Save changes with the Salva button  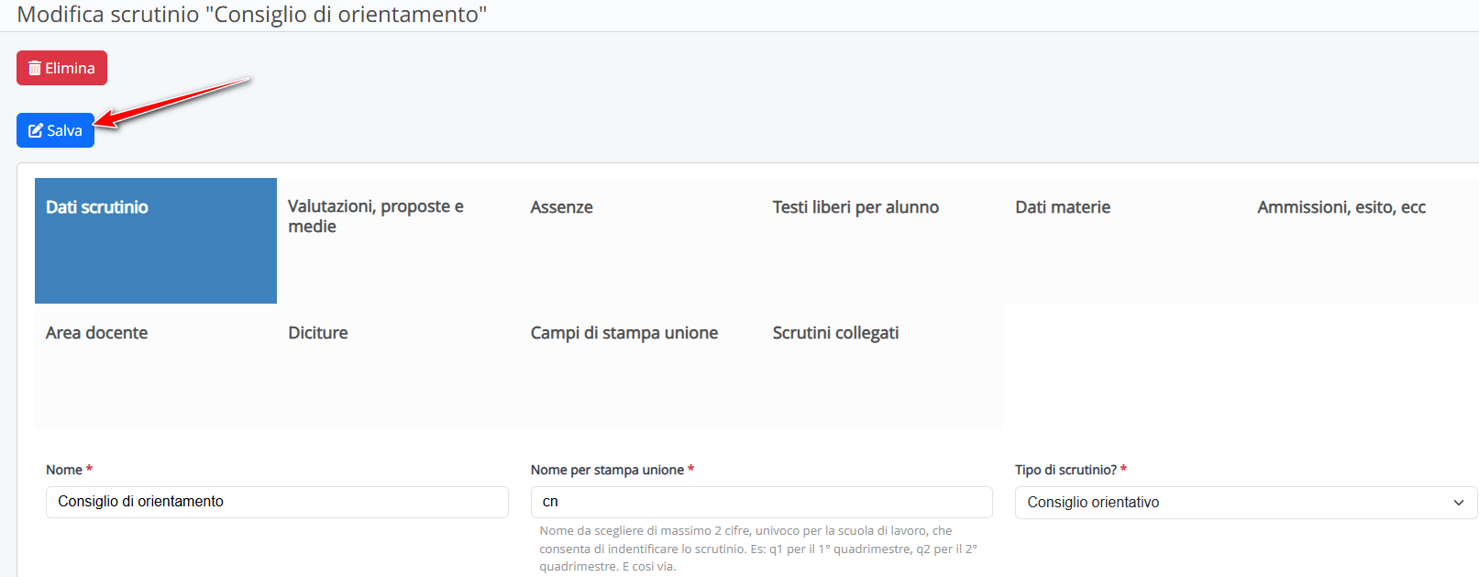point(55,130)
